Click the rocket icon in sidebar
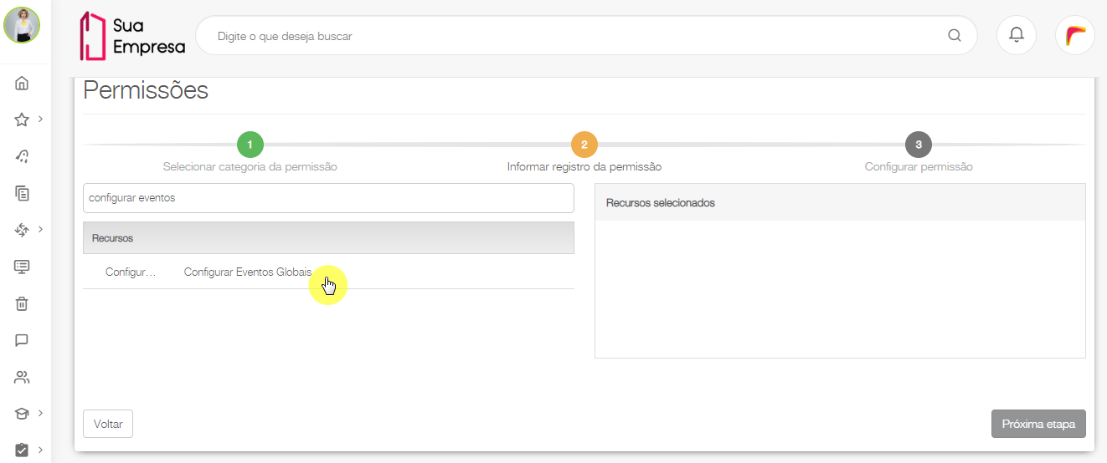The width and height of the screenshot is (1107, 463). tap(22, 156)
